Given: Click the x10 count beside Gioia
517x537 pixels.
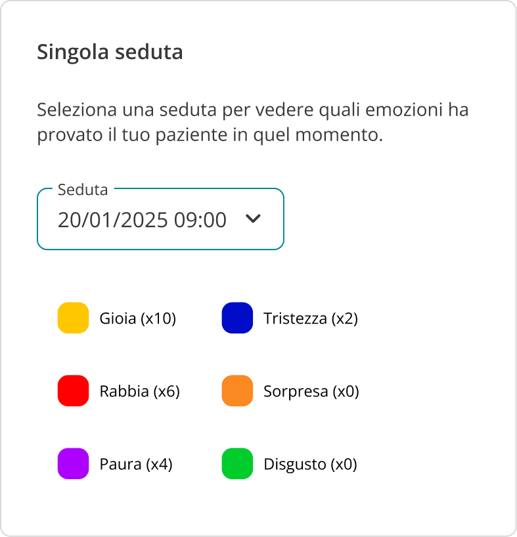Looking at the screenshot, I should [160, 318].
